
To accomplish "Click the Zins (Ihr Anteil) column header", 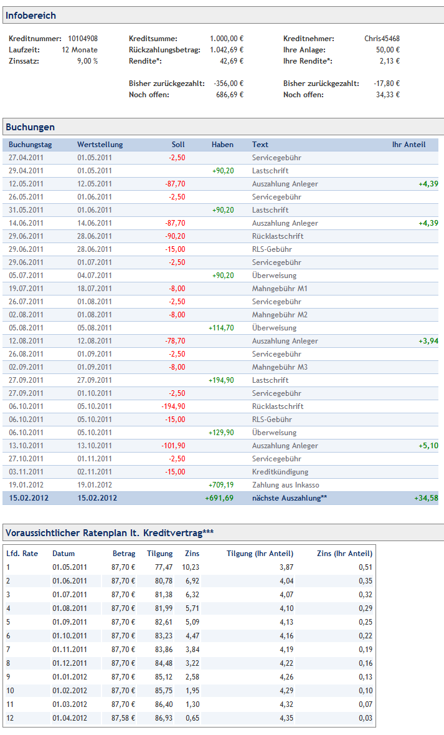I will 344,553.
